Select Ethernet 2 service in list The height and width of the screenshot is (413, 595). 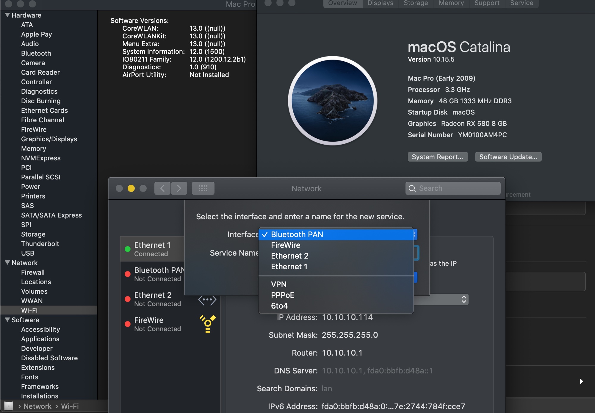click(x=170, y=299)
